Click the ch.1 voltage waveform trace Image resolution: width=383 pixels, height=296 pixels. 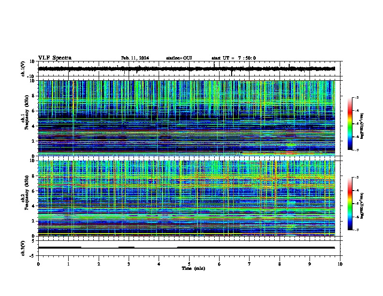(187, 69)
